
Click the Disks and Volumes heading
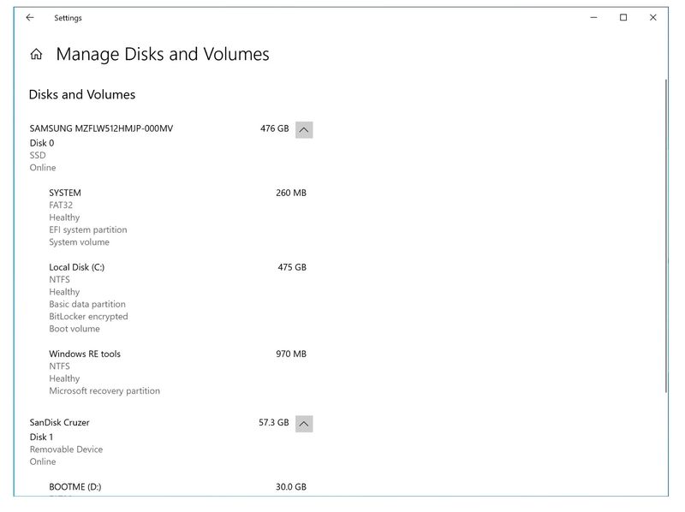pos(82,94)
